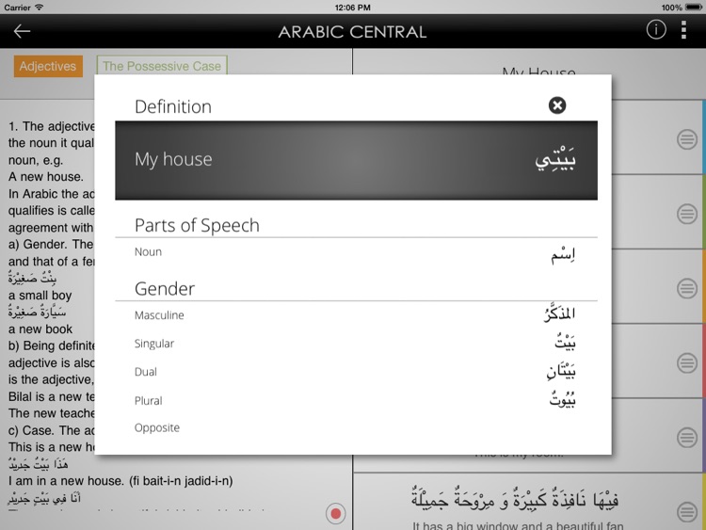Tap Arabic dual form بيتان
The width and height of the screenshot is (706, 530).
pyautogui.click(x=561, y=371)
